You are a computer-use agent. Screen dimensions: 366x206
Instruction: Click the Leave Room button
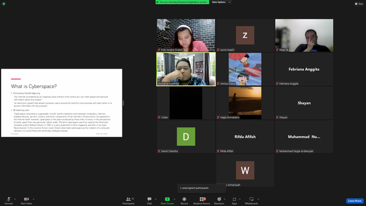355,201
